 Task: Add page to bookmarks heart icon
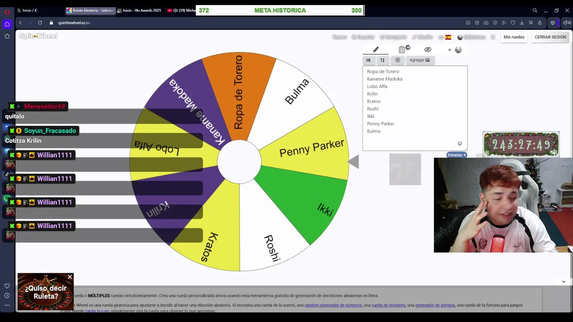513,23
